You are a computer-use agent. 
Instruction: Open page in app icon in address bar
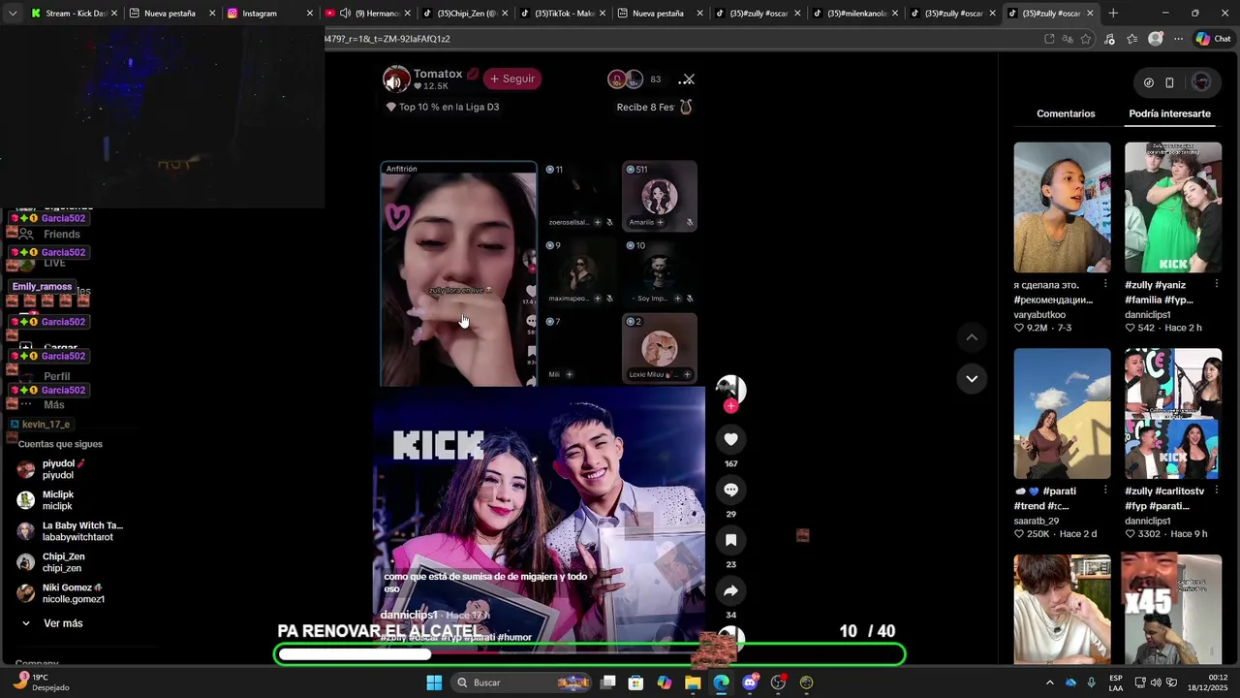[x=1049, y=39]
